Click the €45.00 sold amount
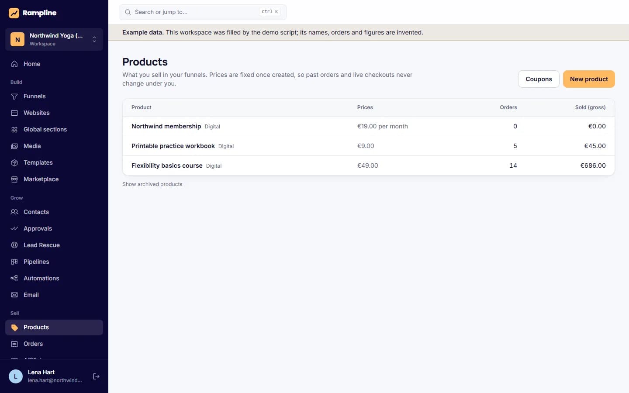Image resolution: width=629 pixels, height=393 pixels. coord(595,146)
